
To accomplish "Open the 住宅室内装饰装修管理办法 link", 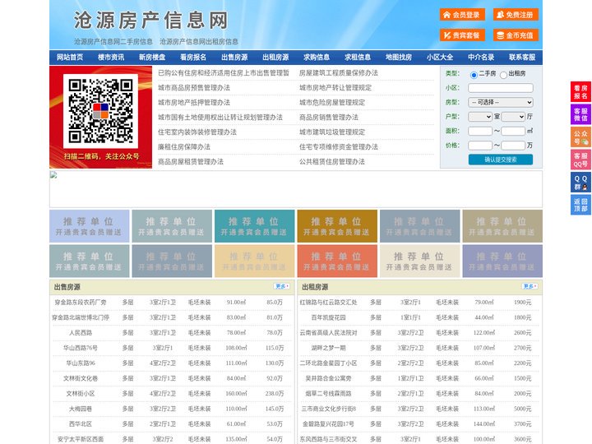I will [x=197, y=132].
